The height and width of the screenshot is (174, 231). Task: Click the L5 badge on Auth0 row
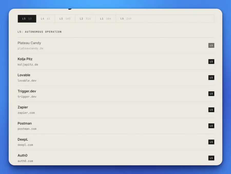211,158
